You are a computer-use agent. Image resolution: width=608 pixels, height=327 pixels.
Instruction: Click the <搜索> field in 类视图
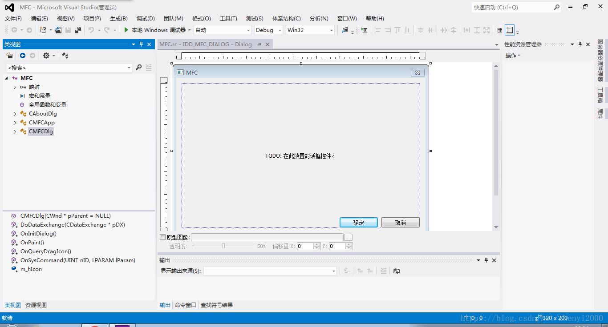[x=65, y=68]
